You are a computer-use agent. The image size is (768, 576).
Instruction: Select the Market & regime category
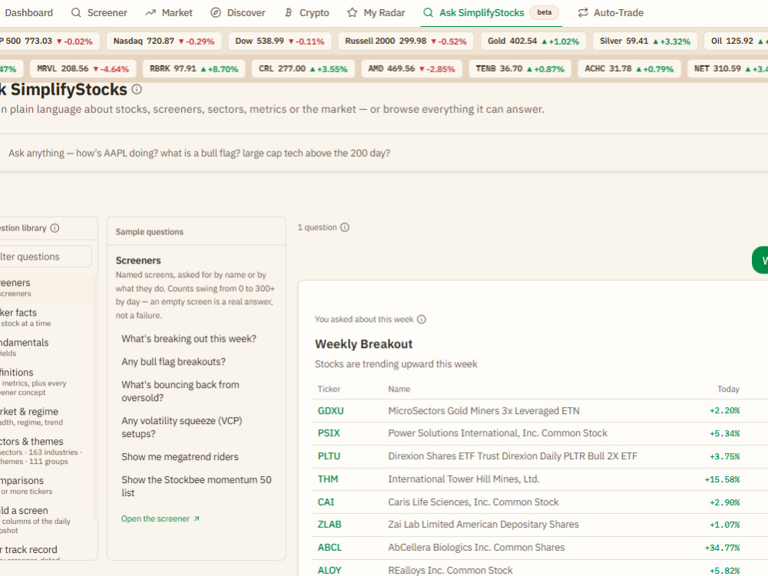(x=46, y=416)
